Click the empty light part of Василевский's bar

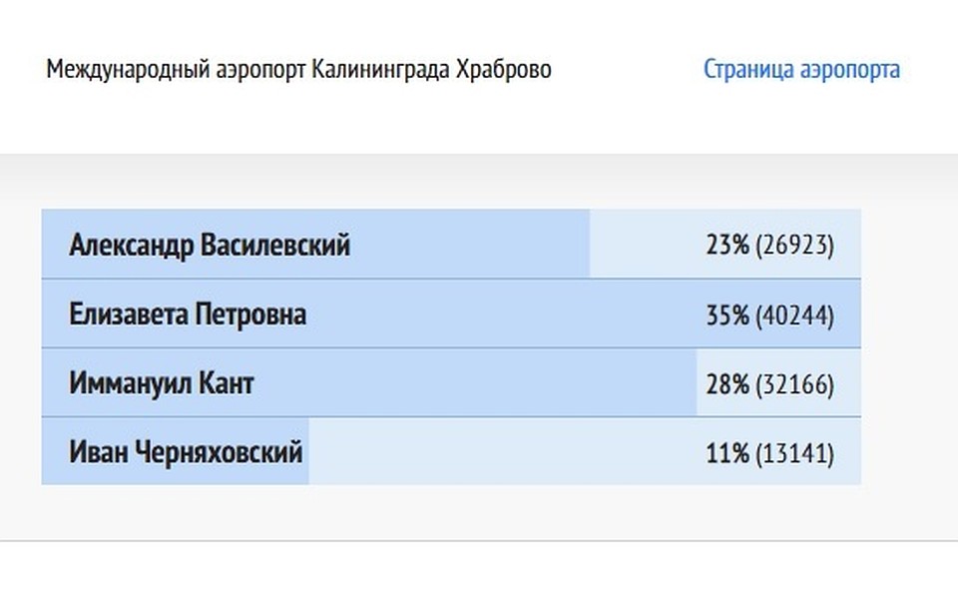click(648, 244)
